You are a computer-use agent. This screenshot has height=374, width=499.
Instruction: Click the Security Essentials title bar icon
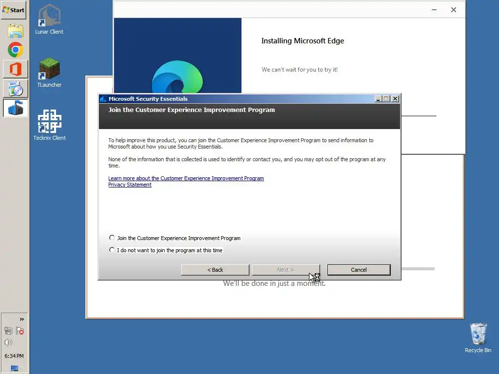103,99
